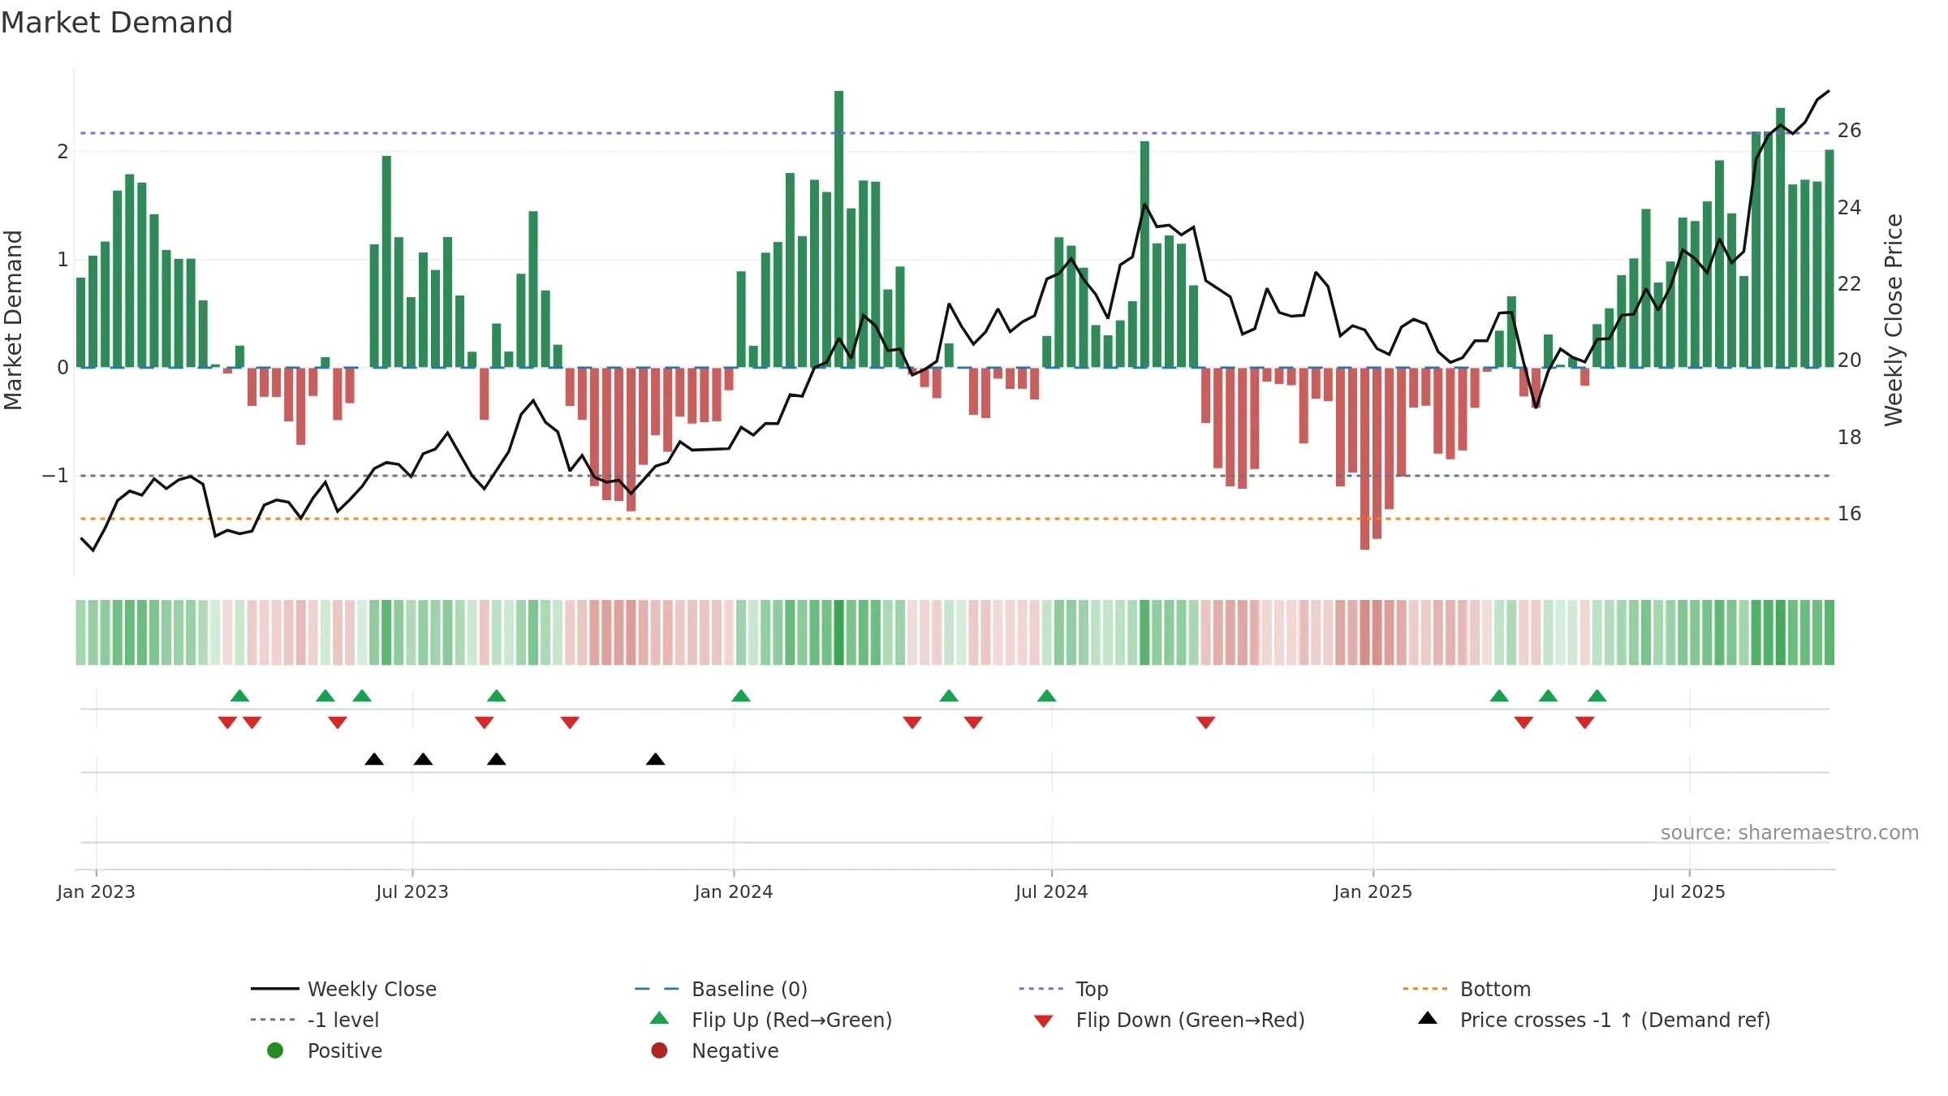
Task: Click the Market Demand y-axis title
Action: pos(13,320)
